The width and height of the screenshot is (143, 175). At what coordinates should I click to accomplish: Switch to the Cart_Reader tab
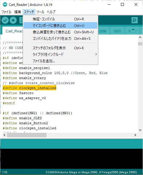click(x=13, y=31)
